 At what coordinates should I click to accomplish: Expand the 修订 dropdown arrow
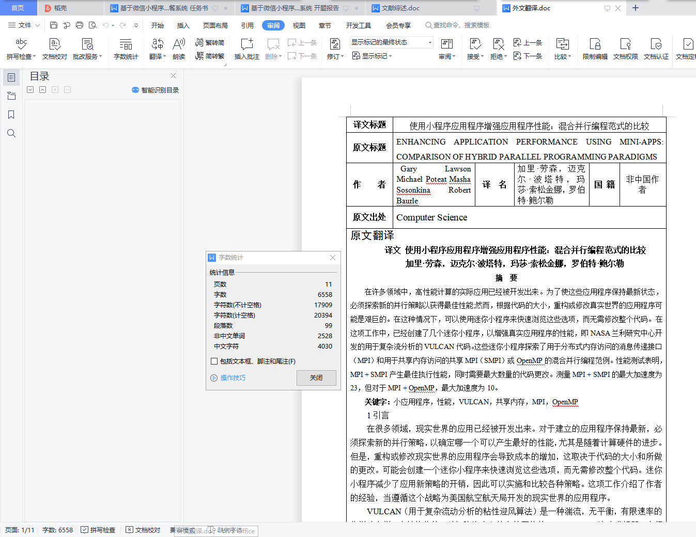point(342,57)
